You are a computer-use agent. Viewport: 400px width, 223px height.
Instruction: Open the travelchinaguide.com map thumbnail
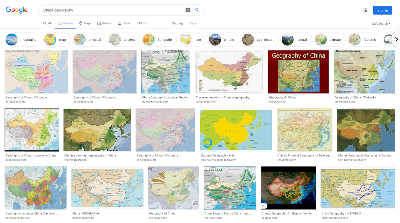click(x=166, y=72)
